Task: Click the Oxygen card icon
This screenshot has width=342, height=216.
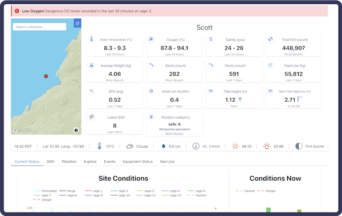Action: pyautogui.click(x=151, y=39)
